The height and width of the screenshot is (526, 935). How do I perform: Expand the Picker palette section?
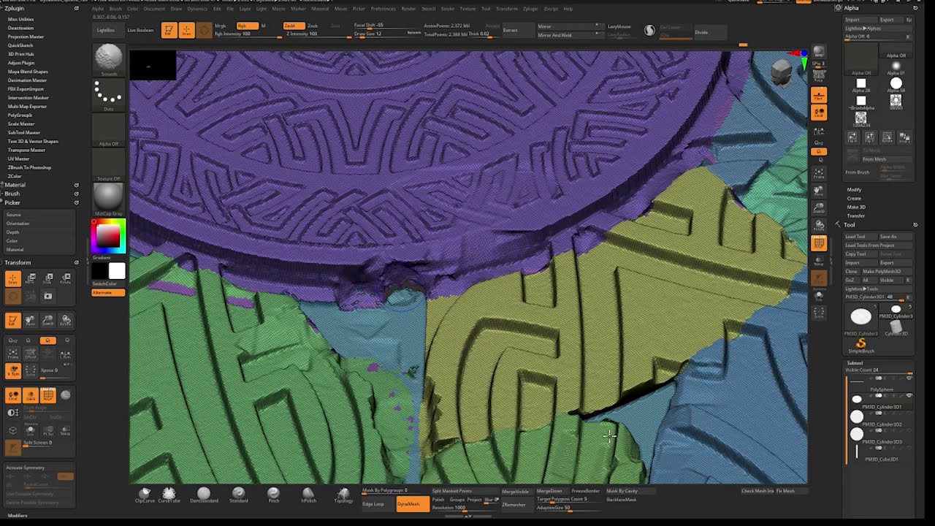[12, 202]
